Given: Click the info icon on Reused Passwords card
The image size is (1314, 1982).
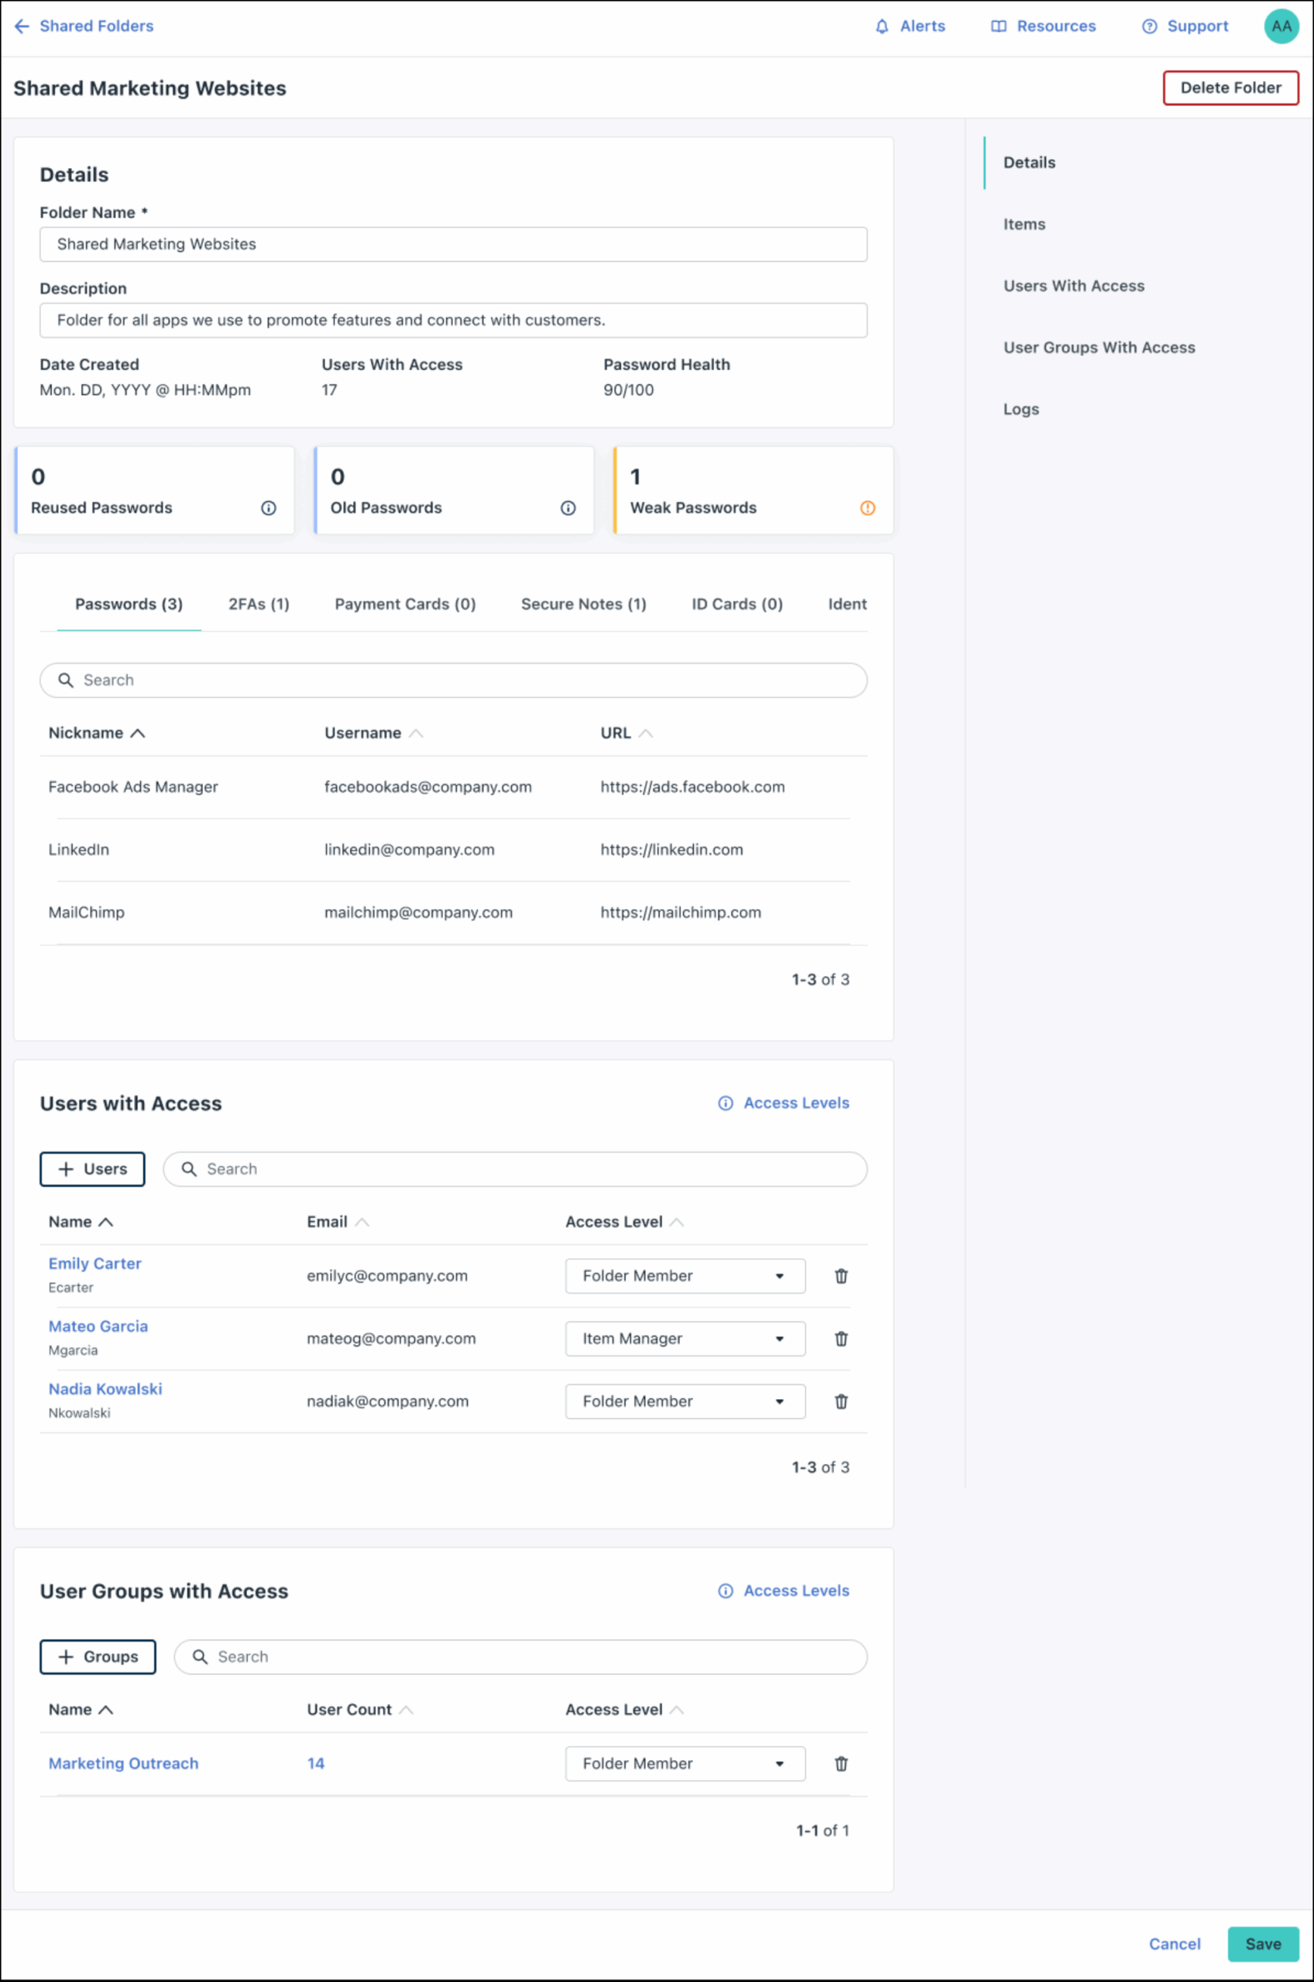Looking at the screenshot, I should (x=268, y=508).
